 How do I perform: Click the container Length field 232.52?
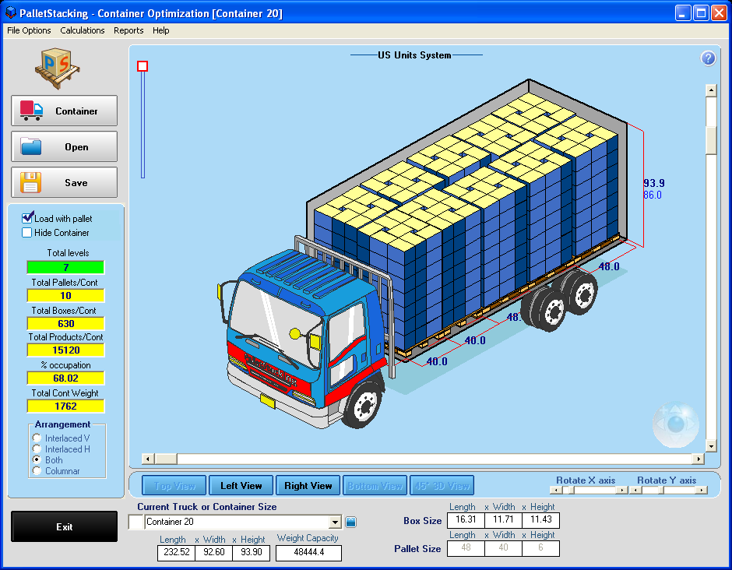(176, 552)
